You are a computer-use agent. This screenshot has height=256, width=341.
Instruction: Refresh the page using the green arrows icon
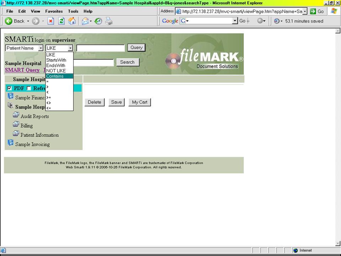tap(61, 21)
